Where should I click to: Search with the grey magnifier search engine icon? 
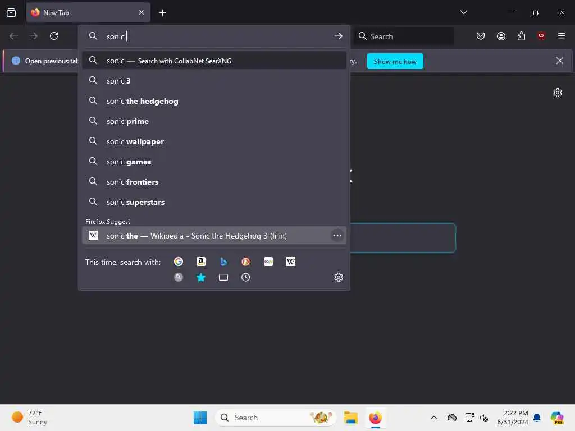coord(178,277)
